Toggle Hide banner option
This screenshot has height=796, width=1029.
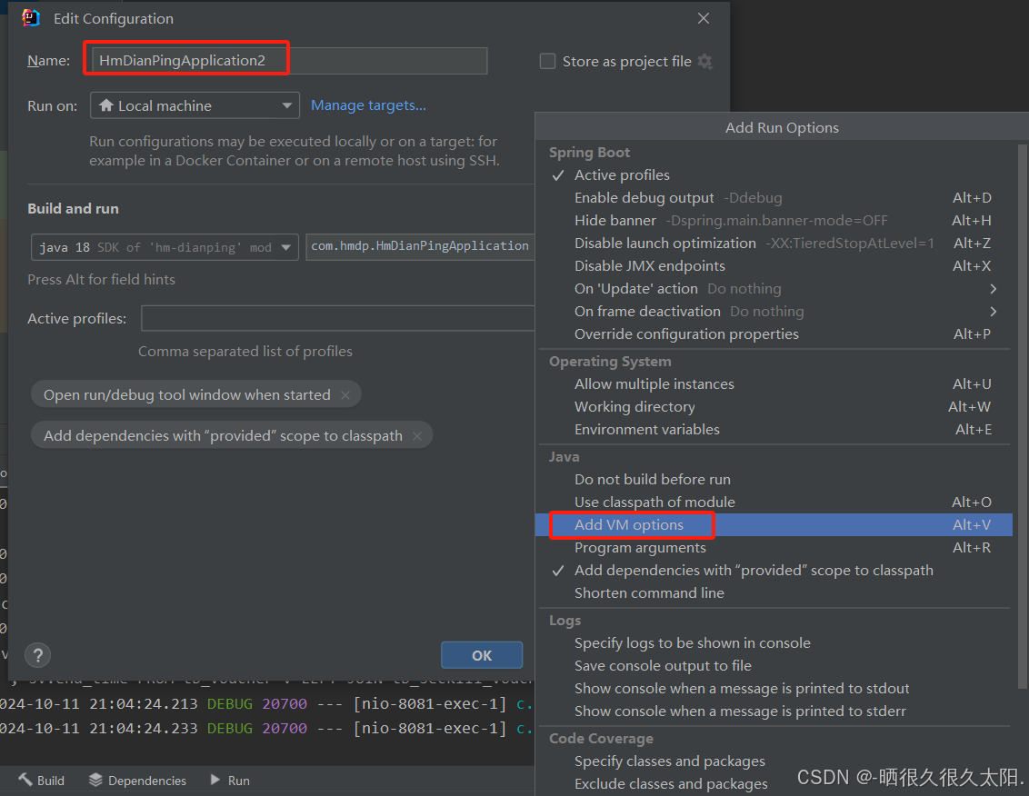point(775,221)
